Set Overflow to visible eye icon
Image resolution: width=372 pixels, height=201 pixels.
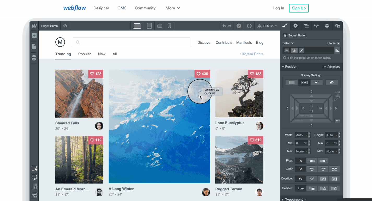(300, 179)
